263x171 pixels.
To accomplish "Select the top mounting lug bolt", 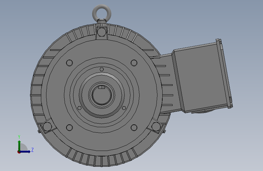I will point(102,32).
